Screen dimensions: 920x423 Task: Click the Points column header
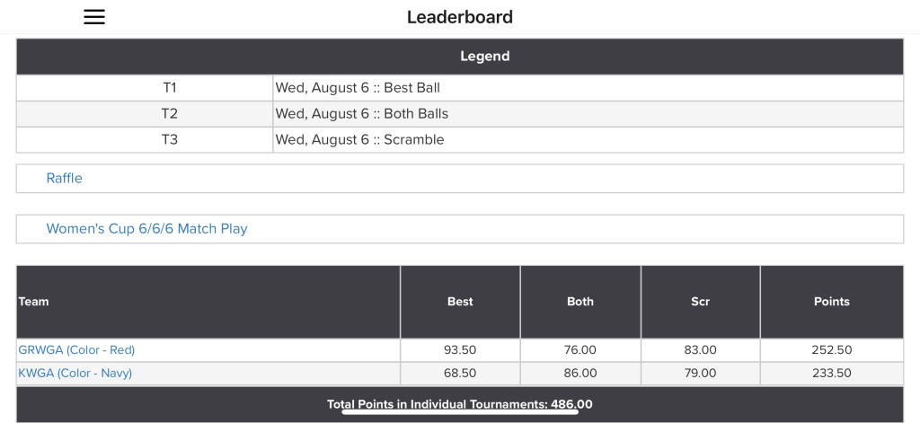click(x=831, y=302)
